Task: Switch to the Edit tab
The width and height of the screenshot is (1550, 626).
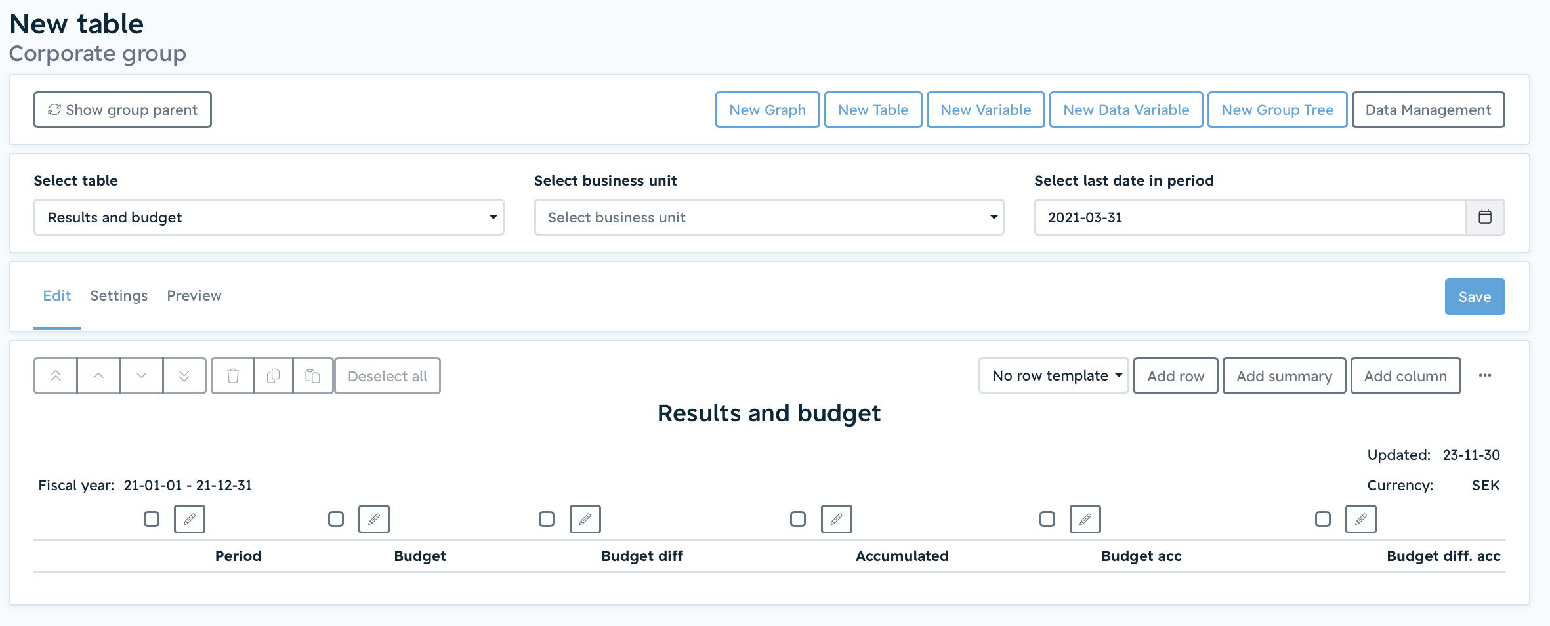Action: pyautogui.click(x=57, y=295)
